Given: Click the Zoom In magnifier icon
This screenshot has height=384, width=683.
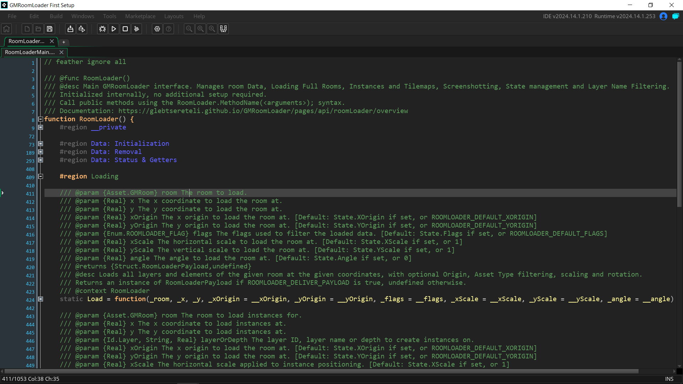Looking at the screenshot, I should coord(212,29).
